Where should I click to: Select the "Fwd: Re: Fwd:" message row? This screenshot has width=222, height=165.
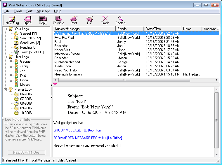(136, 38)
